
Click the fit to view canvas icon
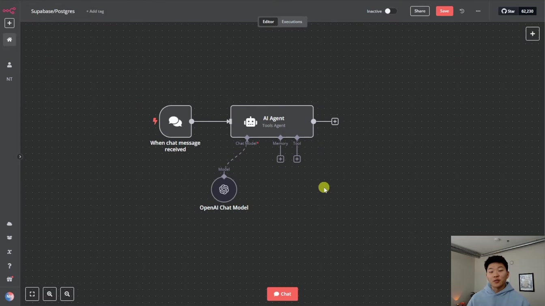click(32, 294)
